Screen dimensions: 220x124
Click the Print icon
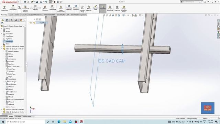(x=41, y=2)
